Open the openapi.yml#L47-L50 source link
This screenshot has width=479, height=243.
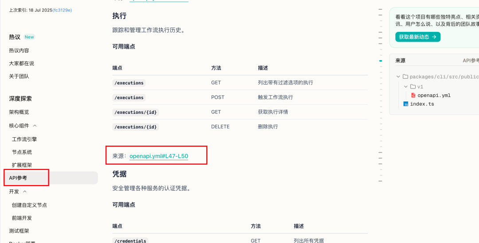point(159,156)
